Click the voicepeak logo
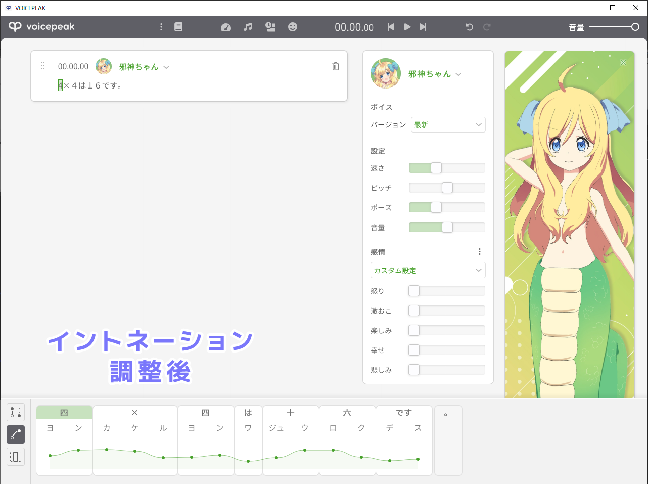Image resolution: width=648 pixels, height=484 pixels. tap(42, 27)
